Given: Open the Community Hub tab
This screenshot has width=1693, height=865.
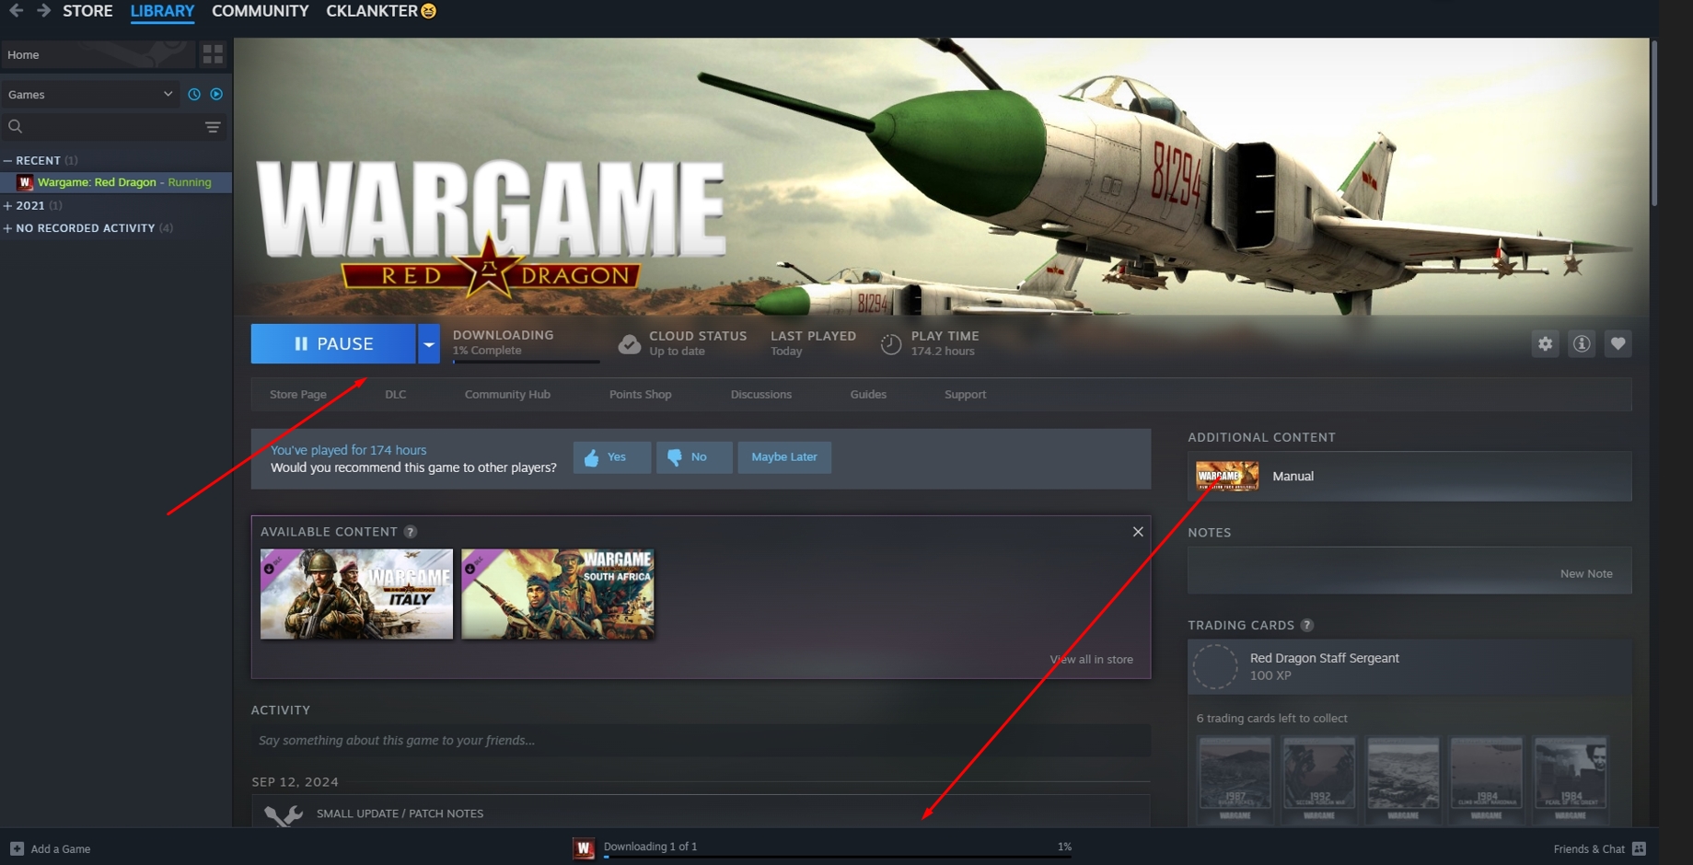Looking at the screenshot, I should [507, 394].
